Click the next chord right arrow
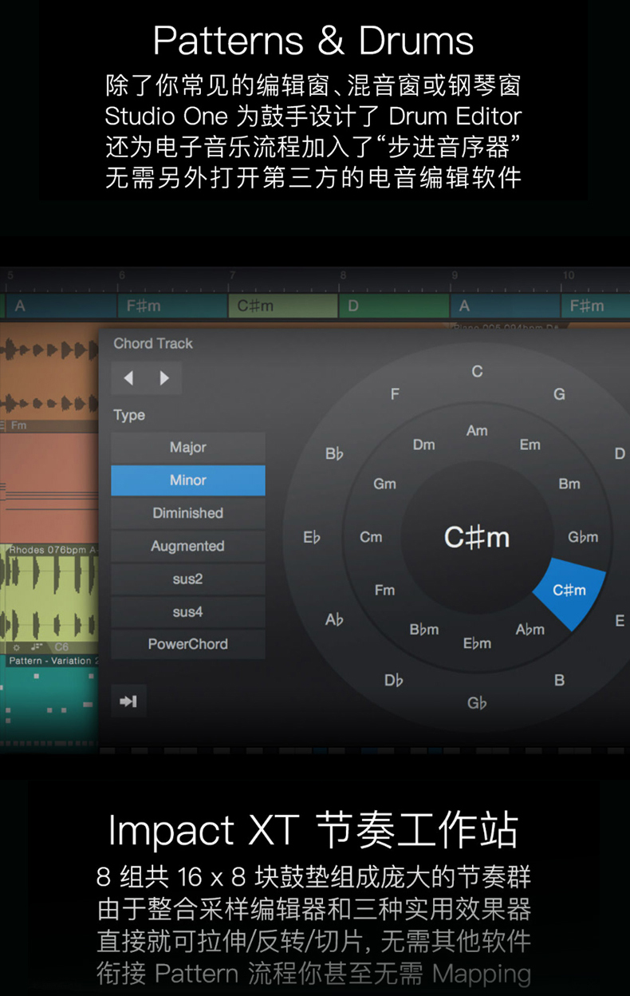630x996 pixels. [164, 378]
